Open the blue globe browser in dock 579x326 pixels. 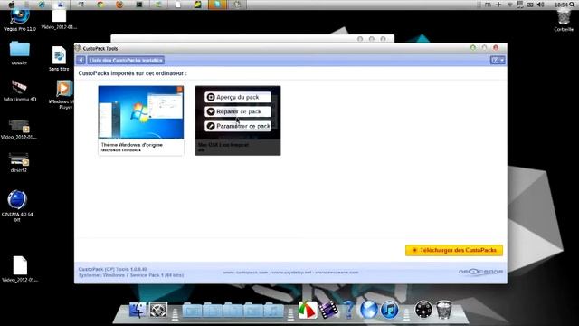[369, 310]
